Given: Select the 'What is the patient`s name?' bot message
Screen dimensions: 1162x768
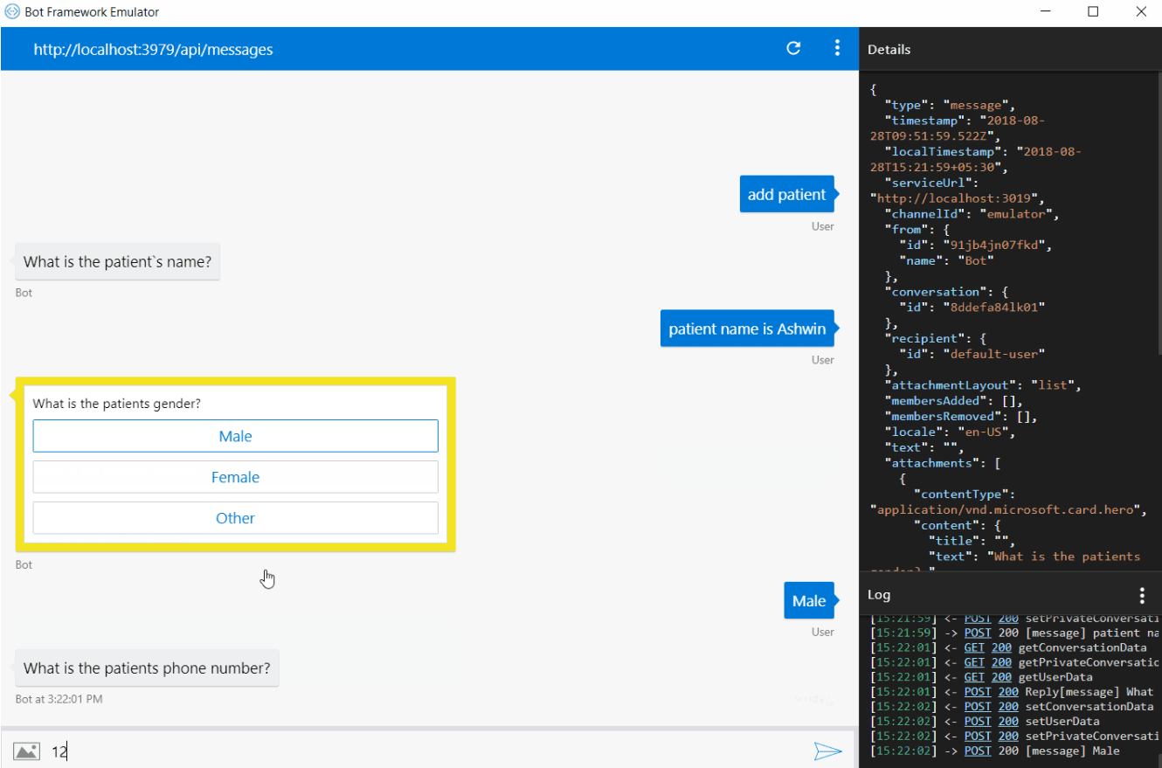Looking at the screenshot, I should pyautogui.click(x=117, y=261).
